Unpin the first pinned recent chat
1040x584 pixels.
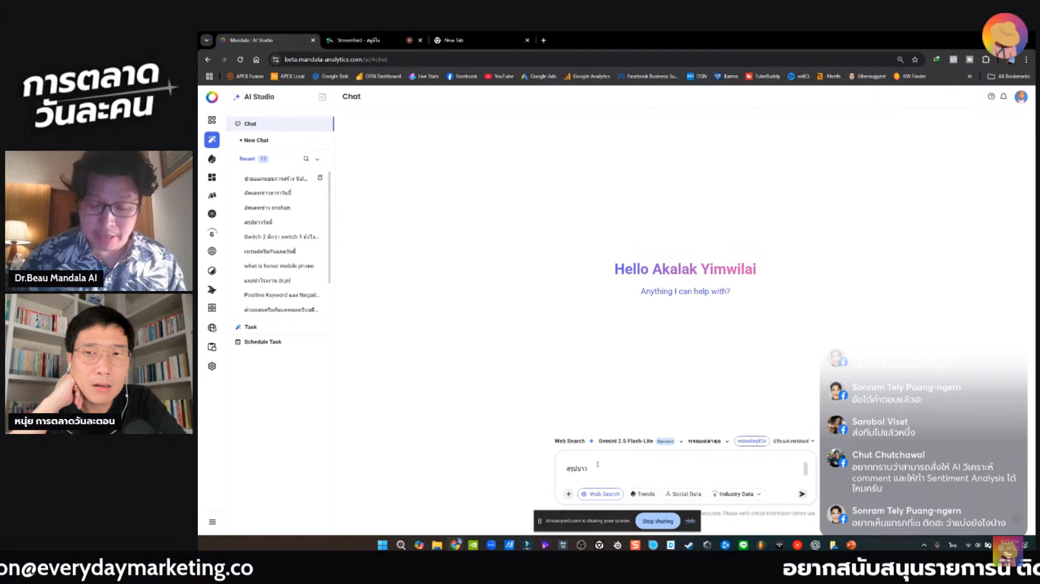[x=320, y=178]
